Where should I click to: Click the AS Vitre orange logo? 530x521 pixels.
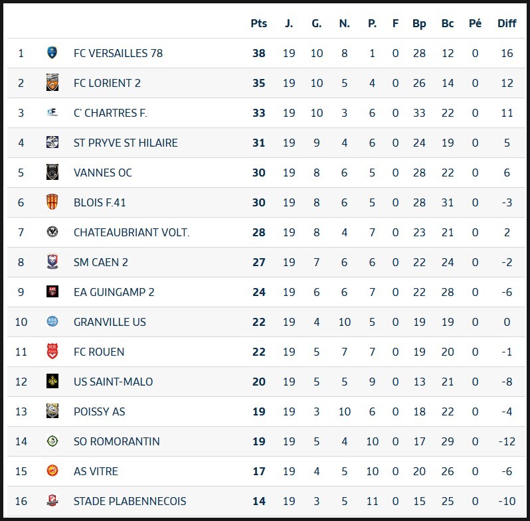coord(52,471)
